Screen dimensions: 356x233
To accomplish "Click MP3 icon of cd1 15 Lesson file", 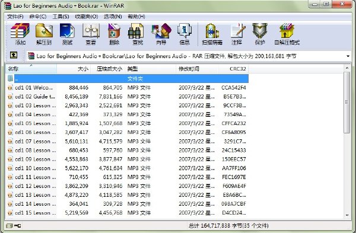I will (10, 213).
